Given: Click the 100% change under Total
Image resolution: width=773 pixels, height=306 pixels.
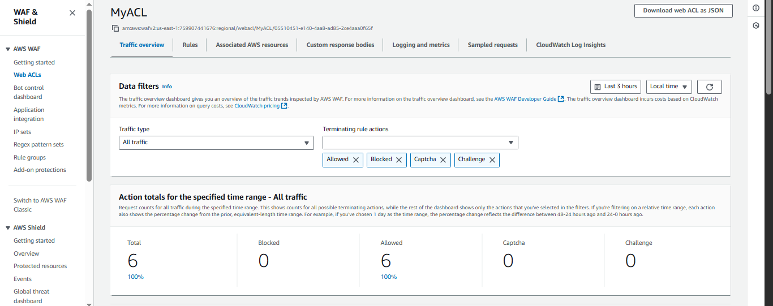Looking at the screenshot, I should pos(136,277).
